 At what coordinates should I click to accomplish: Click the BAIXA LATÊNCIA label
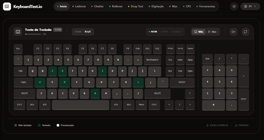(217, 125)
